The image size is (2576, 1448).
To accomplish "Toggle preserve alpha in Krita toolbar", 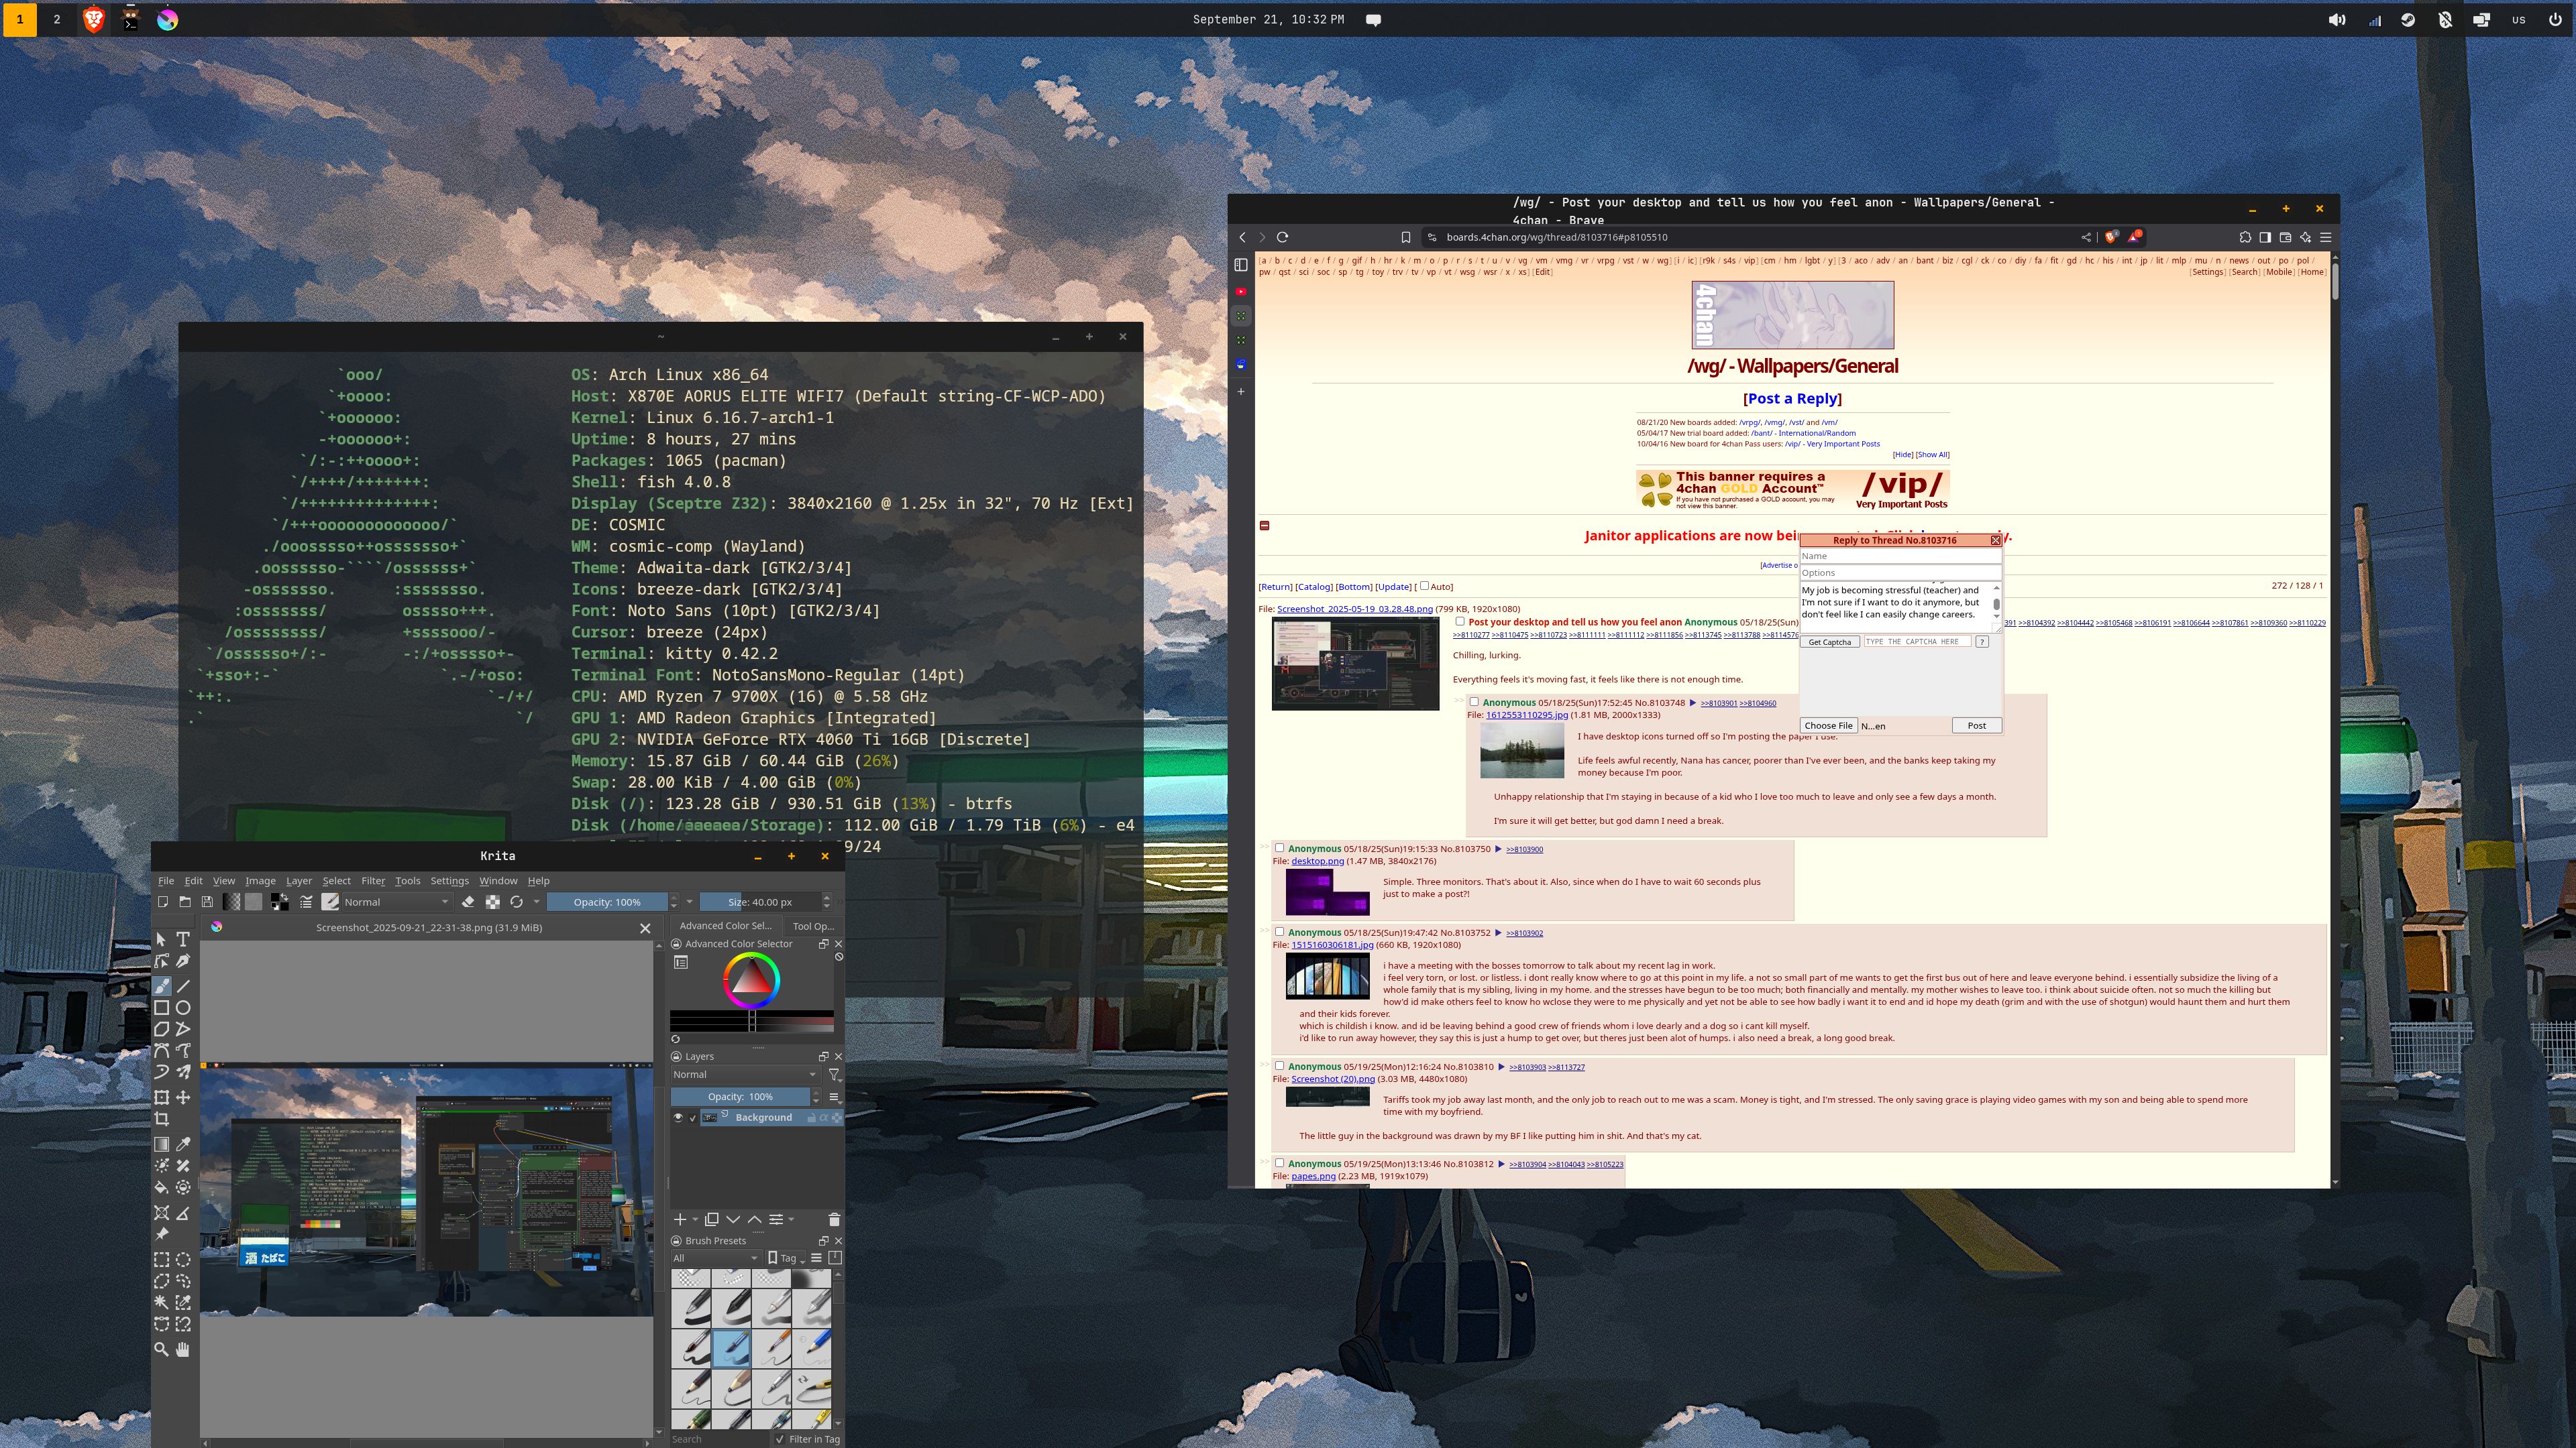I will (x=492, y=902).
